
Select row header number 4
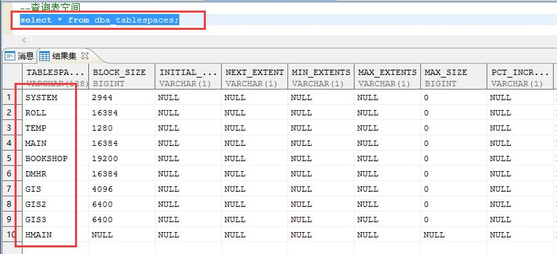pos(12,143)
